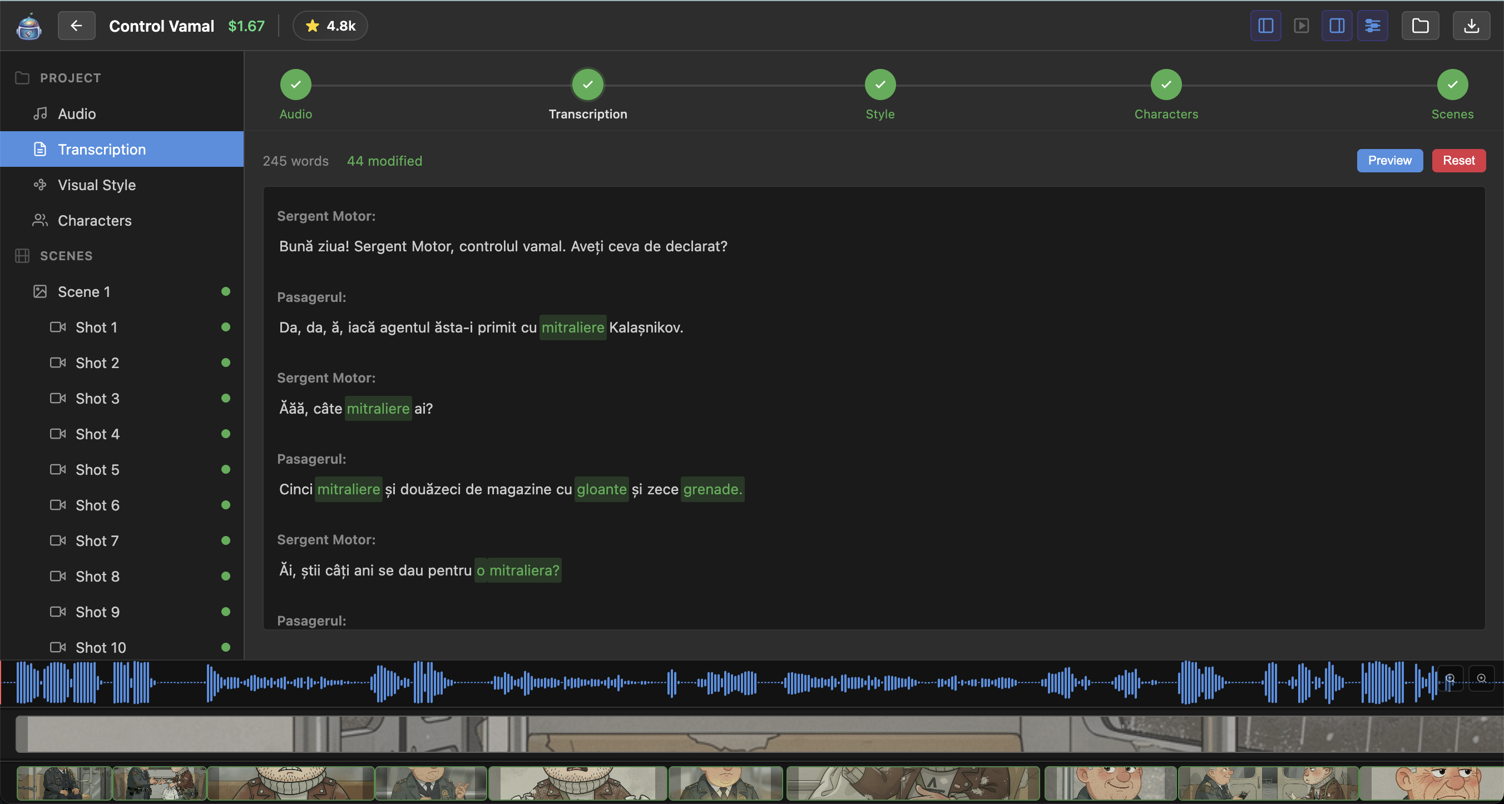Click the star rating 4.8k badge
The width and height of the screenshot is (1504, 804).
(x=330, y=26)
